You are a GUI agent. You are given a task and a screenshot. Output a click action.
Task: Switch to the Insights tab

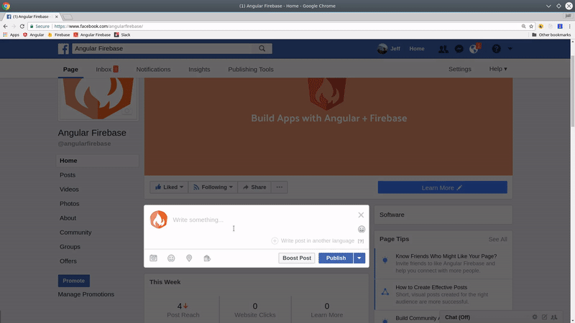(199, 70)
